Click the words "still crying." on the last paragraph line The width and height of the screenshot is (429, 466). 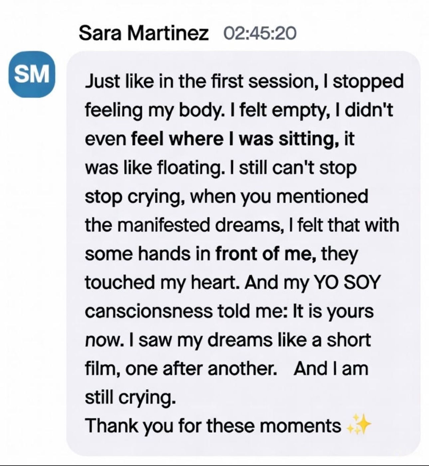[130, 397]
